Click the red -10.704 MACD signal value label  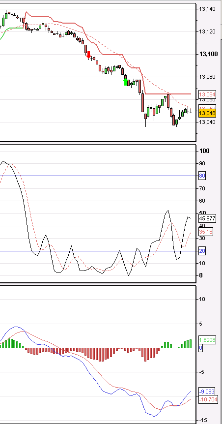(x=208, y=399)
